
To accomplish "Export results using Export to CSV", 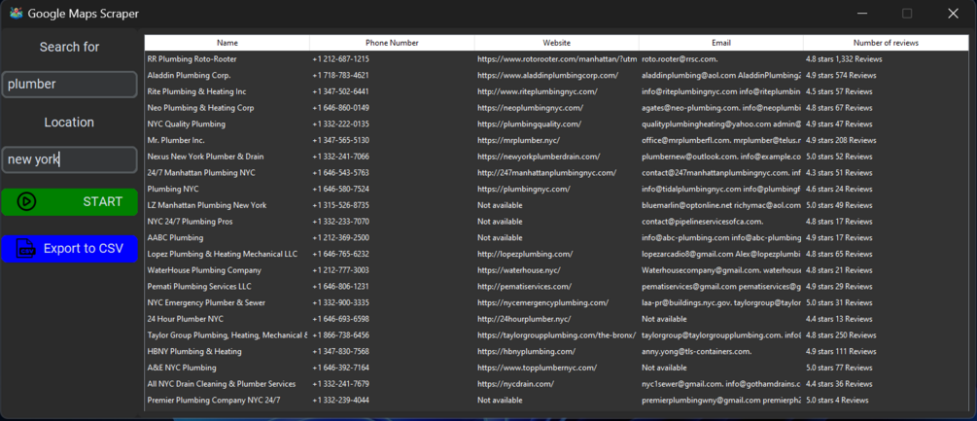I will [x=69, y=249].
